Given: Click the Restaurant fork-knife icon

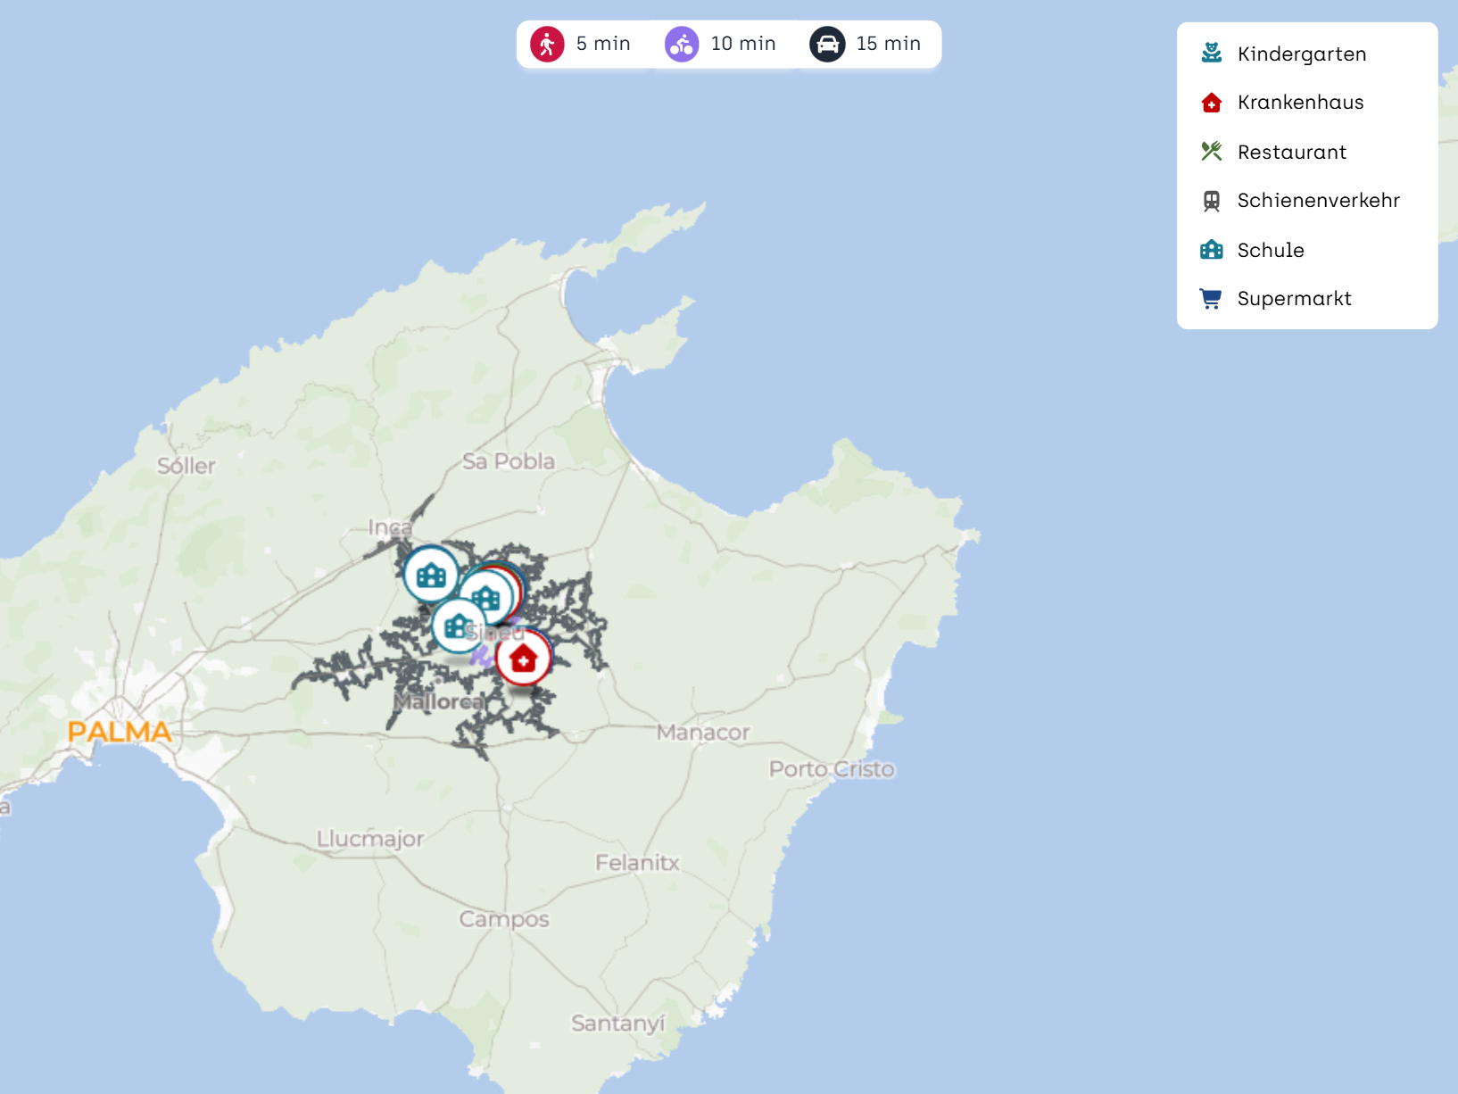Looking at the screenshot, I should [x=1211, y=152].
